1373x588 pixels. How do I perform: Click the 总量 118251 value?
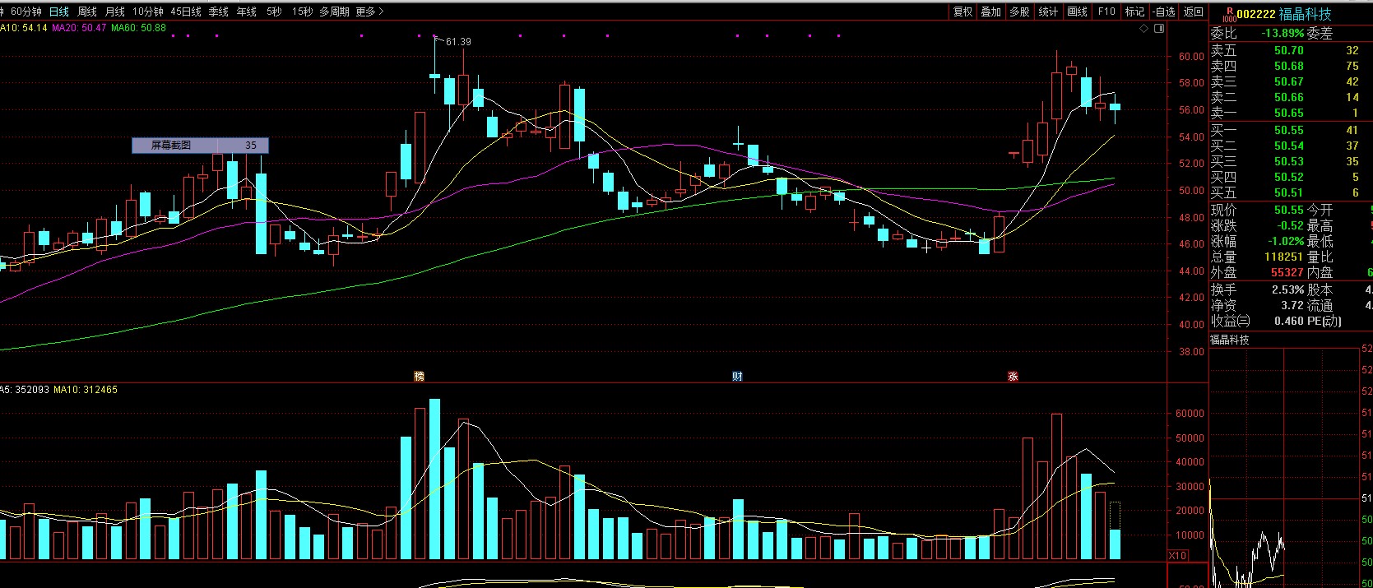[1284, 257]
